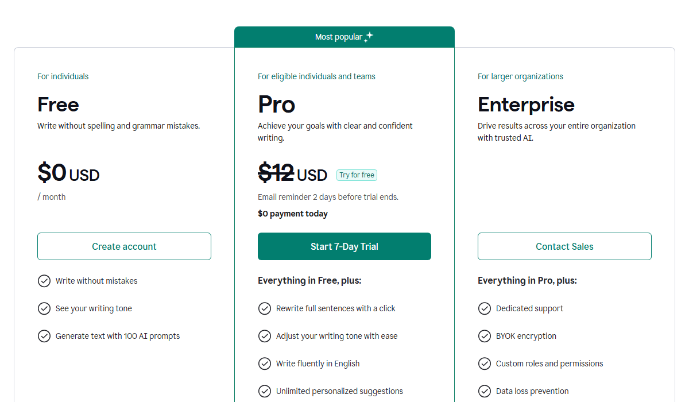Viewport: 689px width, 402px height.
Task: Click the checkmark icon beside BYOK encryption
Action: [x=485, y=336]
